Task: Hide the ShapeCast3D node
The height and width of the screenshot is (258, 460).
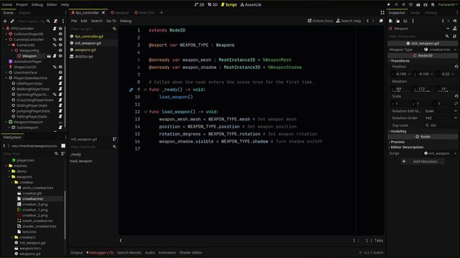Action: tap(60, 67)
